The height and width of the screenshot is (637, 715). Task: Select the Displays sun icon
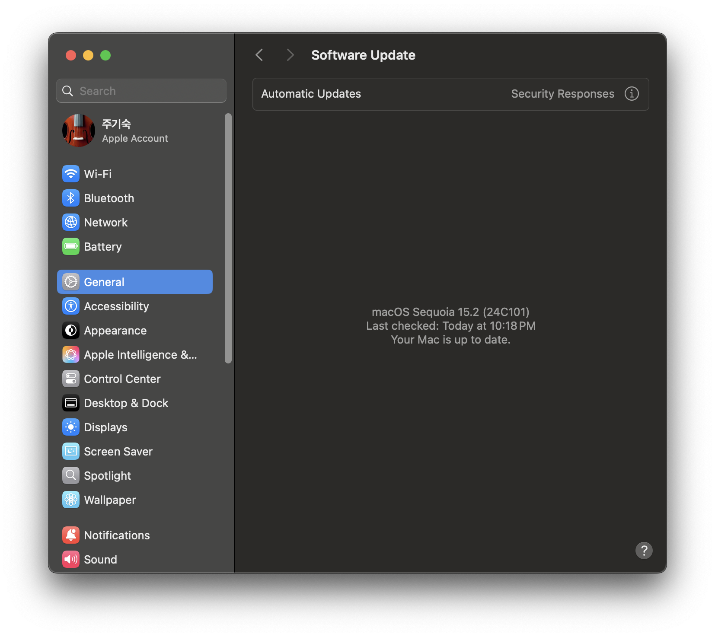point(71,427)
